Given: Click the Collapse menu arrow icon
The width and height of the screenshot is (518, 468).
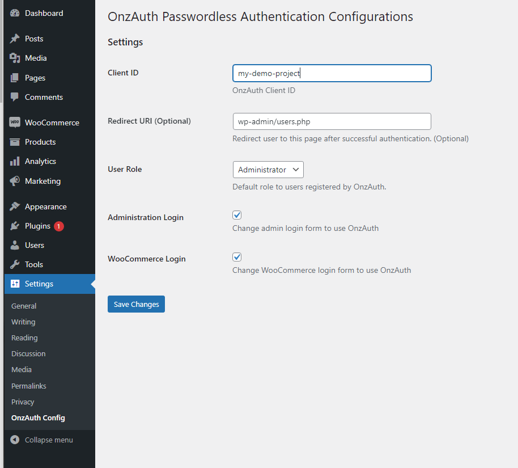Looking at the screenshot, I should click(x=15, y=440).
